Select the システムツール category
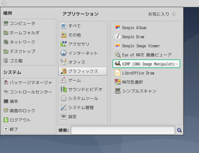 83,99
